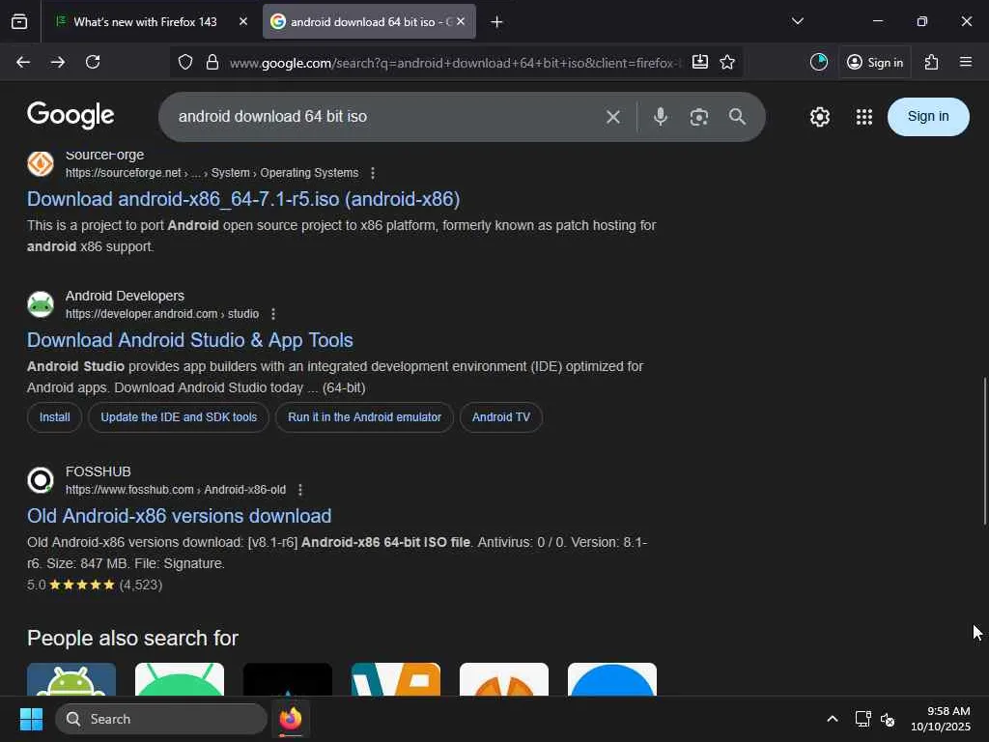Image resolution: width=989 pixels, height=742 pixels.
Task: Expand the list all tabs chevron
Action: pyautogui.click(x=797, y=21)
